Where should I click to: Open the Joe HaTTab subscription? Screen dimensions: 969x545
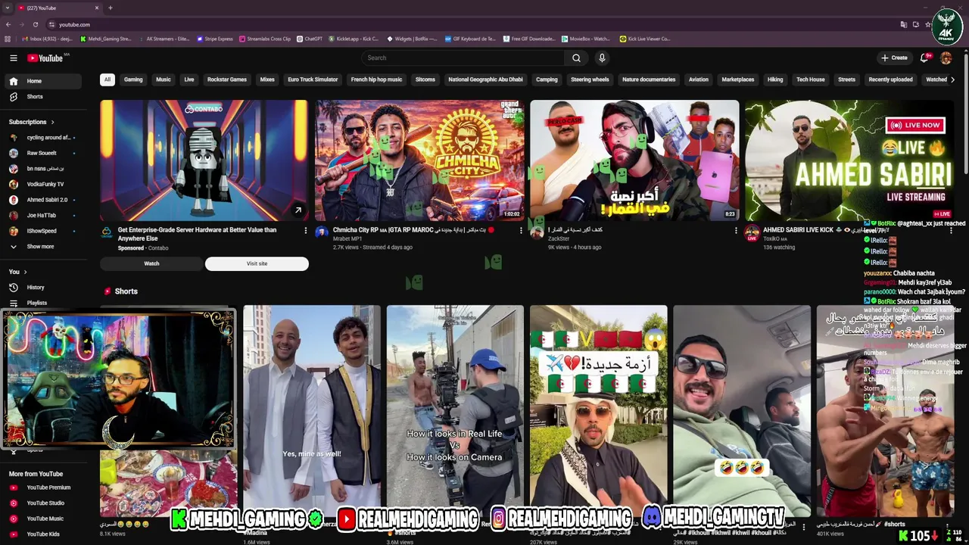[42, 216]
